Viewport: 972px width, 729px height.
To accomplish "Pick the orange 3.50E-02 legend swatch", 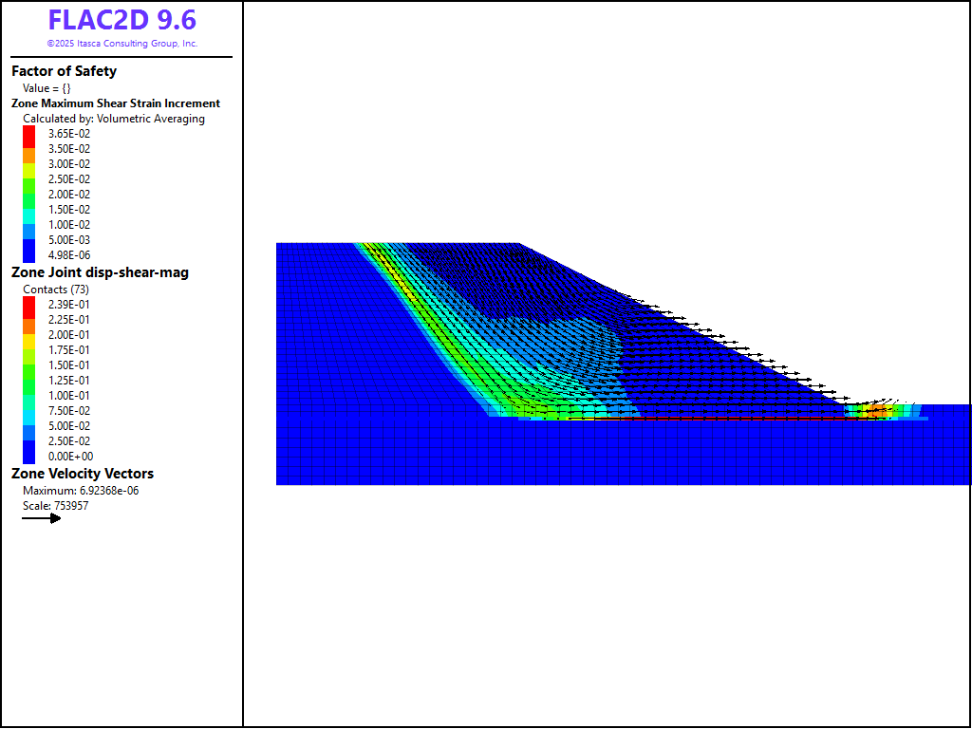I will point(28,149).
